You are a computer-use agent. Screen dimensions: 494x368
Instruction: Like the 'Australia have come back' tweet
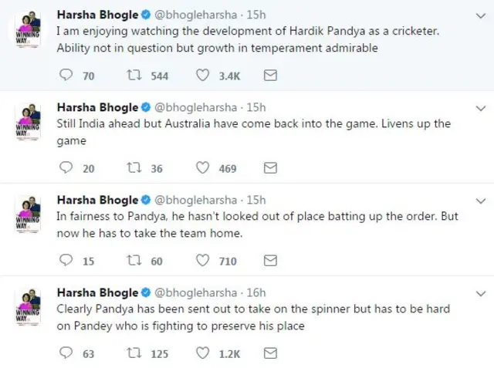[203, 168]
